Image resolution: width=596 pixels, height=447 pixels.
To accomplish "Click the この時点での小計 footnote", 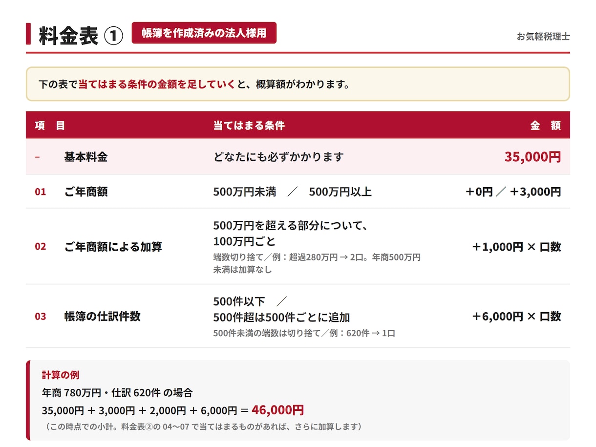I will [204, 426].
